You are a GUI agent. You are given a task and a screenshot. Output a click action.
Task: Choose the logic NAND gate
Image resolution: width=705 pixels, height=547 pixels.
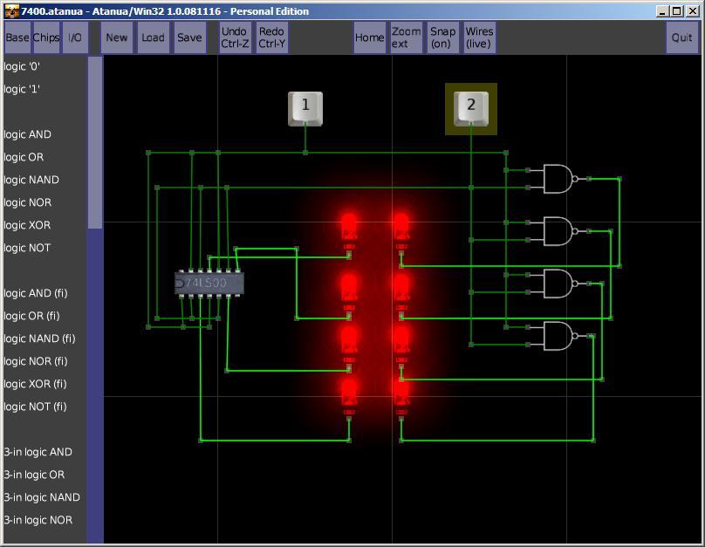31,180
